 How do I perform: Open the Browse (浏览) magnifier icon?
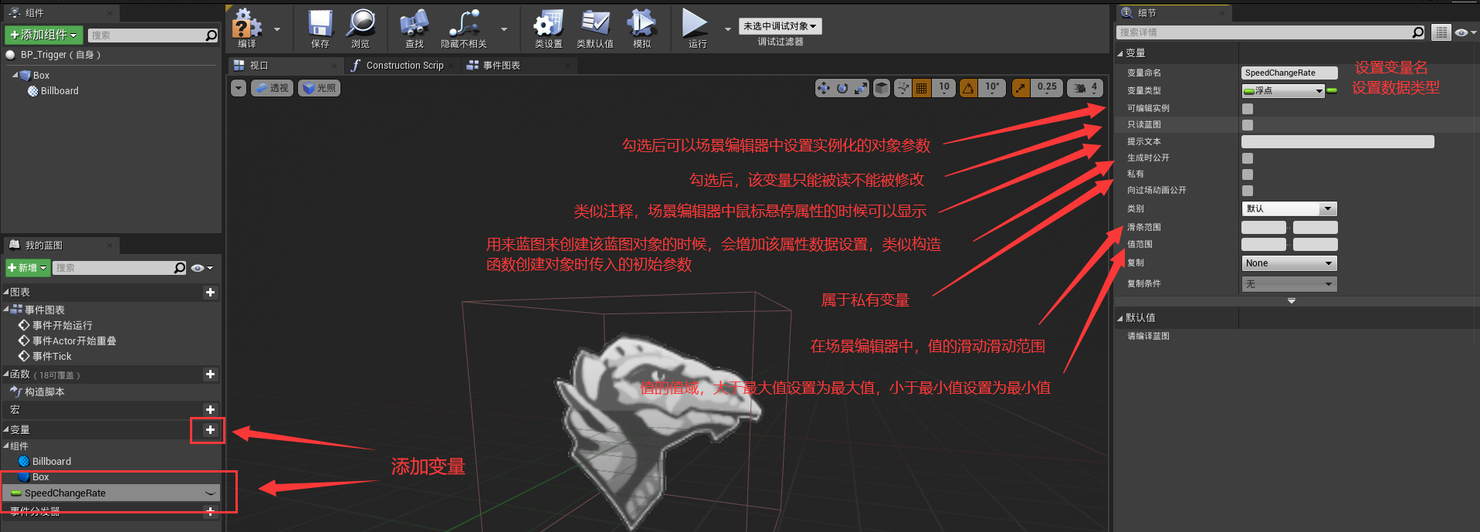(361, 26)
